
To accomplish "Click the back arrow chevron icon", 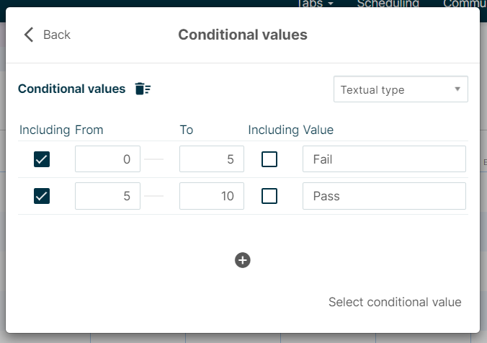I will pos(29,35).
